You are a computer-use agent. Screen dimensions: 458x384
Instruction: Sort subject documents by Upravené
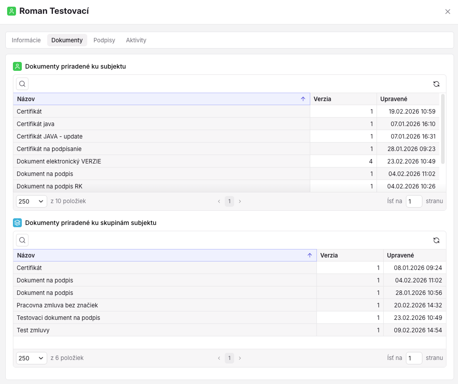pos(408,99)
